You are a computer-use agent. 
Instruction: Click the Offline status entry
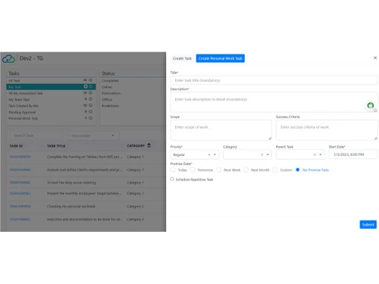107,99
